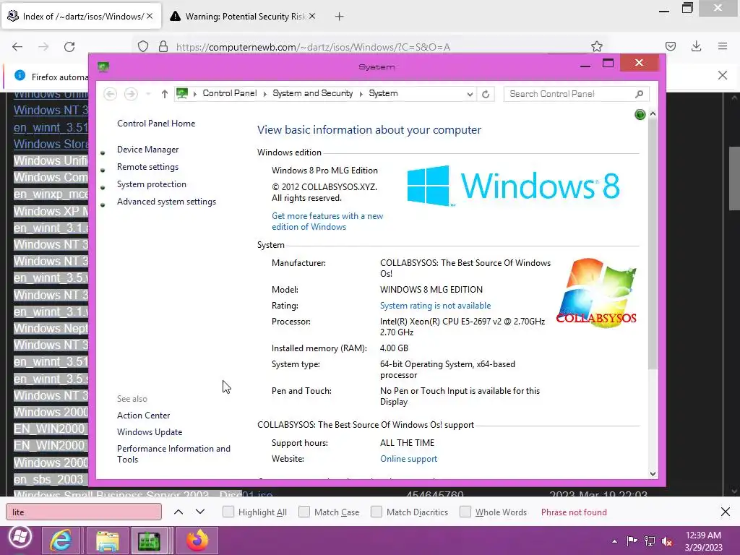Click System rating is not available

point(435,306)
